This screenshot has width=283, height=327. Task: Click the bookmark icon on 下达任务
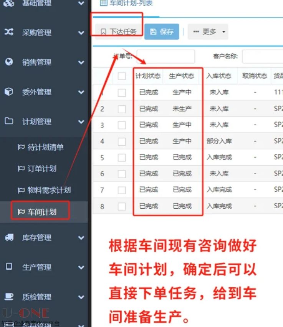click(103, 32)
